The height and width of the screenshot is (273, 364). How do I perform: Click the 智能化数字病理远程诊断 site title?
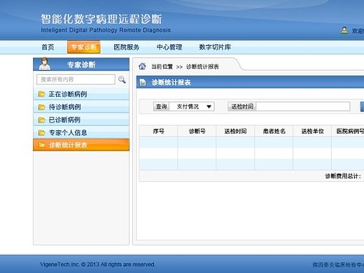click(101, 19)
